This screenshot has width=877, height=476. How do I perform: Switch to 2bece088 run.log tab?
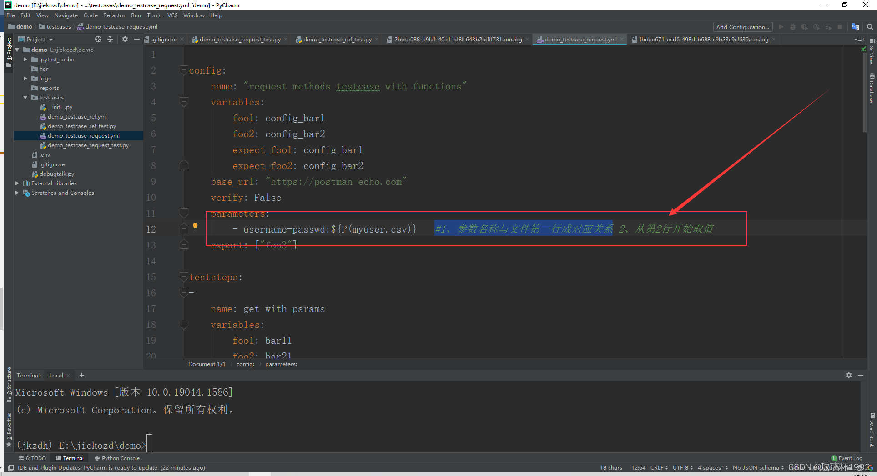pyautogui.click(x=458, y=40)
